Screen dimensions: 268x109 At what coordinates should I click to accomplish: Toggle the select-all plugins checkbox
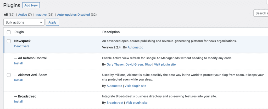click(x=9, y=32)
